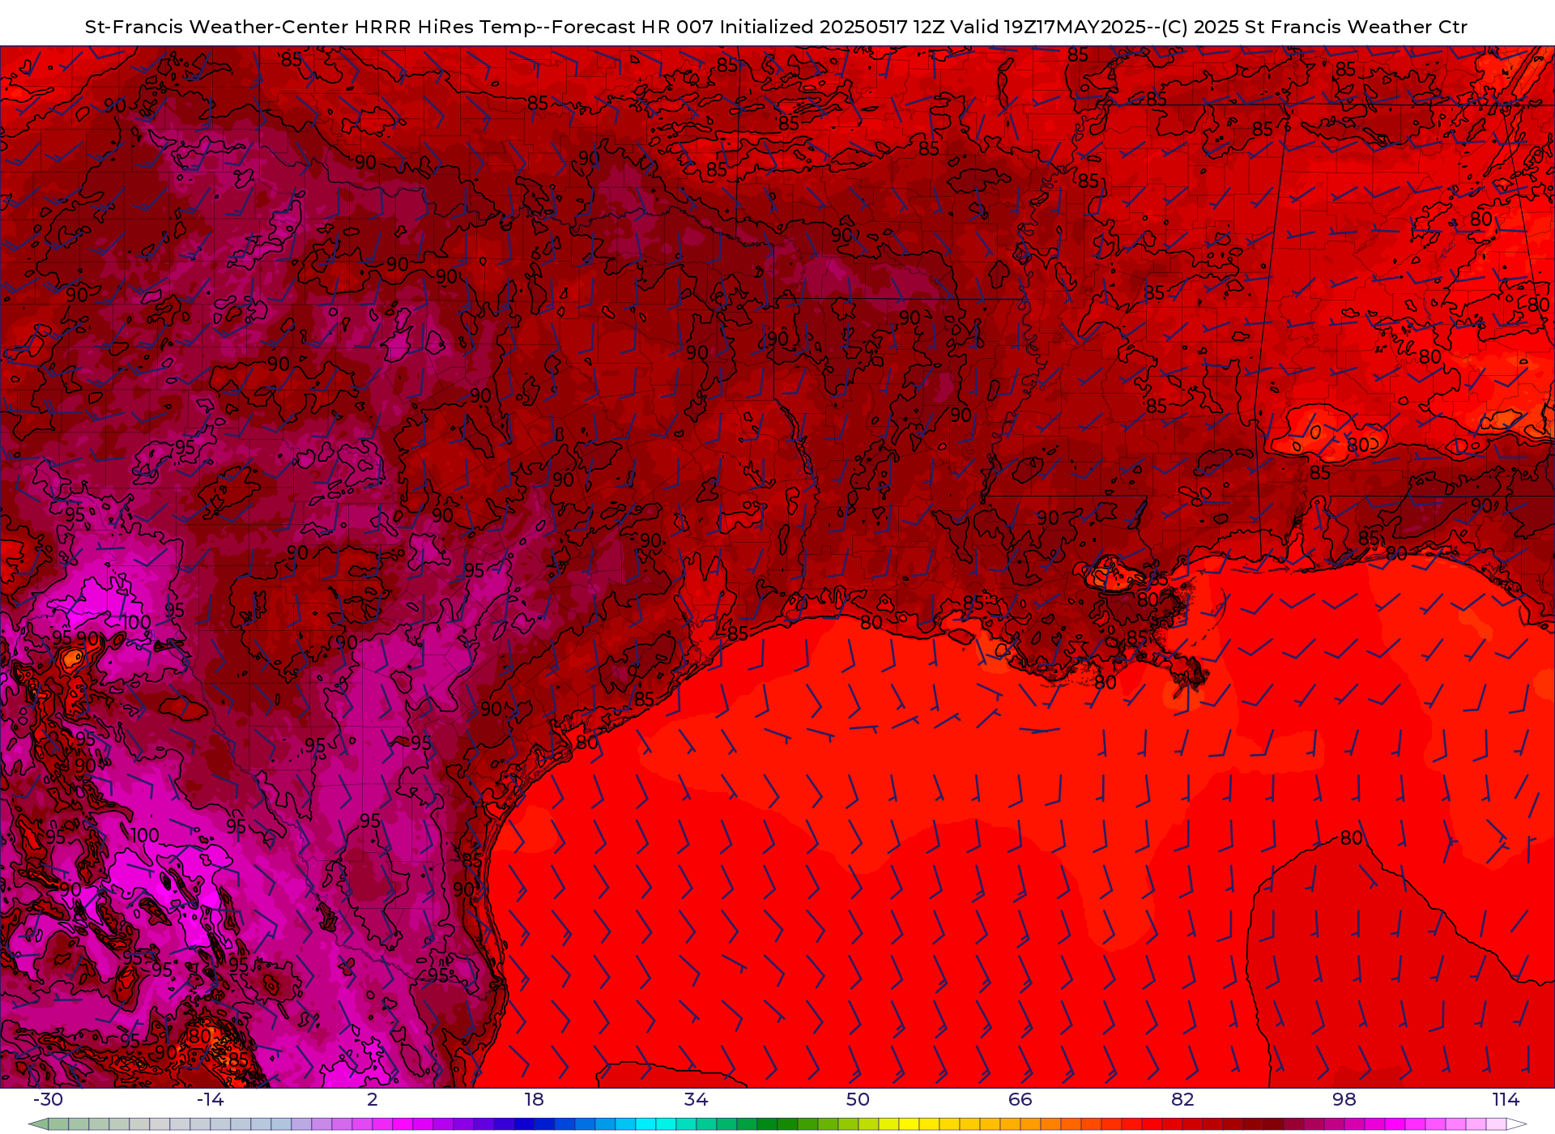The width and height of the screenshot is (1555, 1134).
Task: Click the 66 colorbar tick label
Action: (x=1020, y=1099)
